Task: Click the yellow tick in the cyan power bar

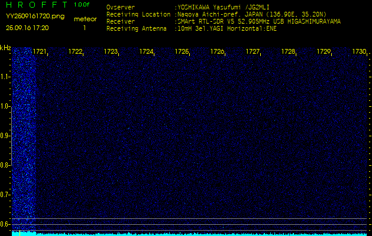Action: tap(20, 234)
